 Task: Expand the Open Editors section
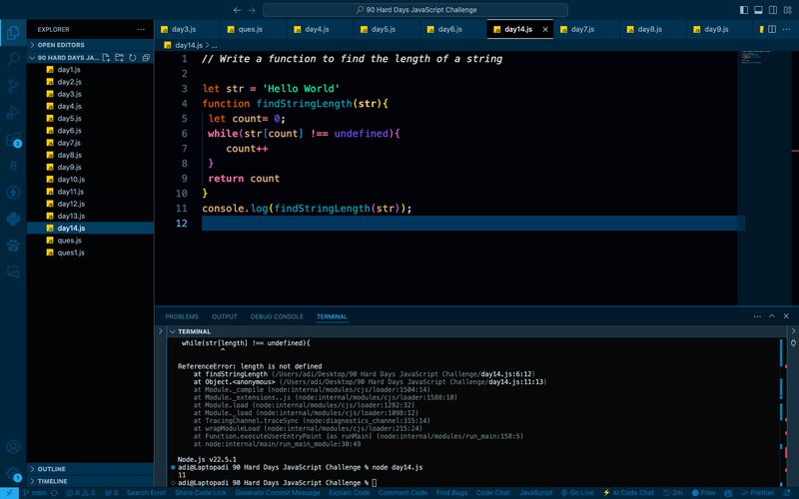tap(90, 45)
